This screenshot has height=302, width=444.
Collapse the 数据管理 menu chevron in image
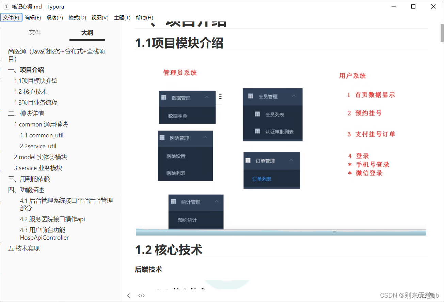tap(207, 97)
